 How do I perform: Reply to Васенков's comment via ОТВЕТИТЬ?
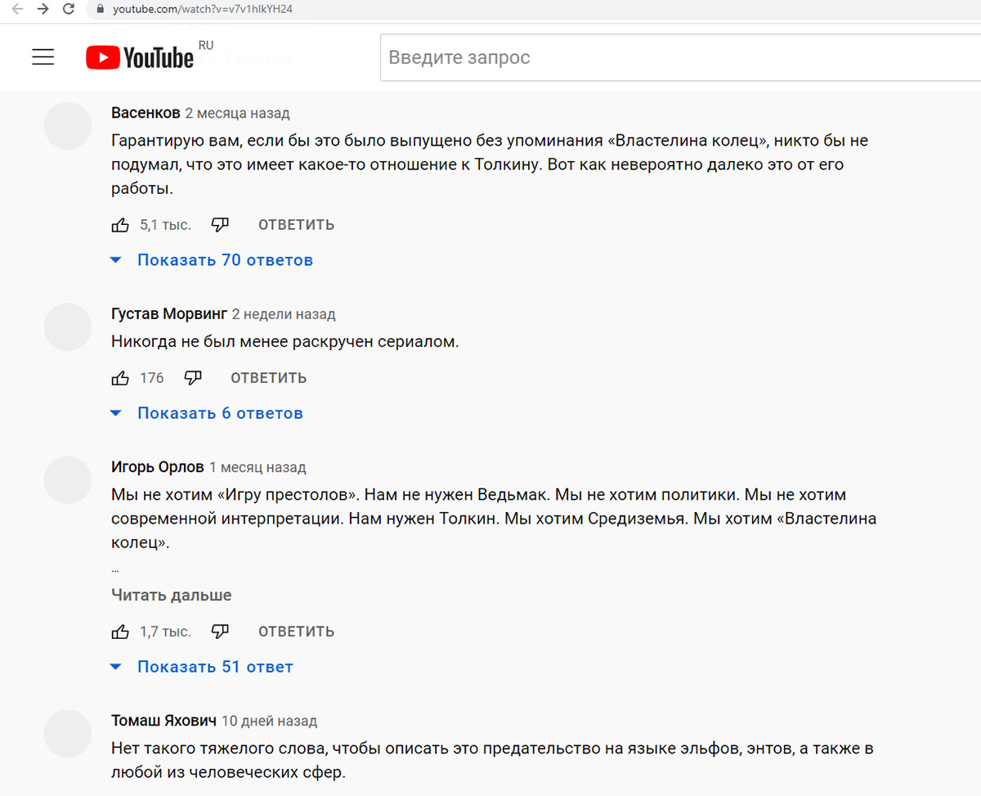click(x=296, y=225)
